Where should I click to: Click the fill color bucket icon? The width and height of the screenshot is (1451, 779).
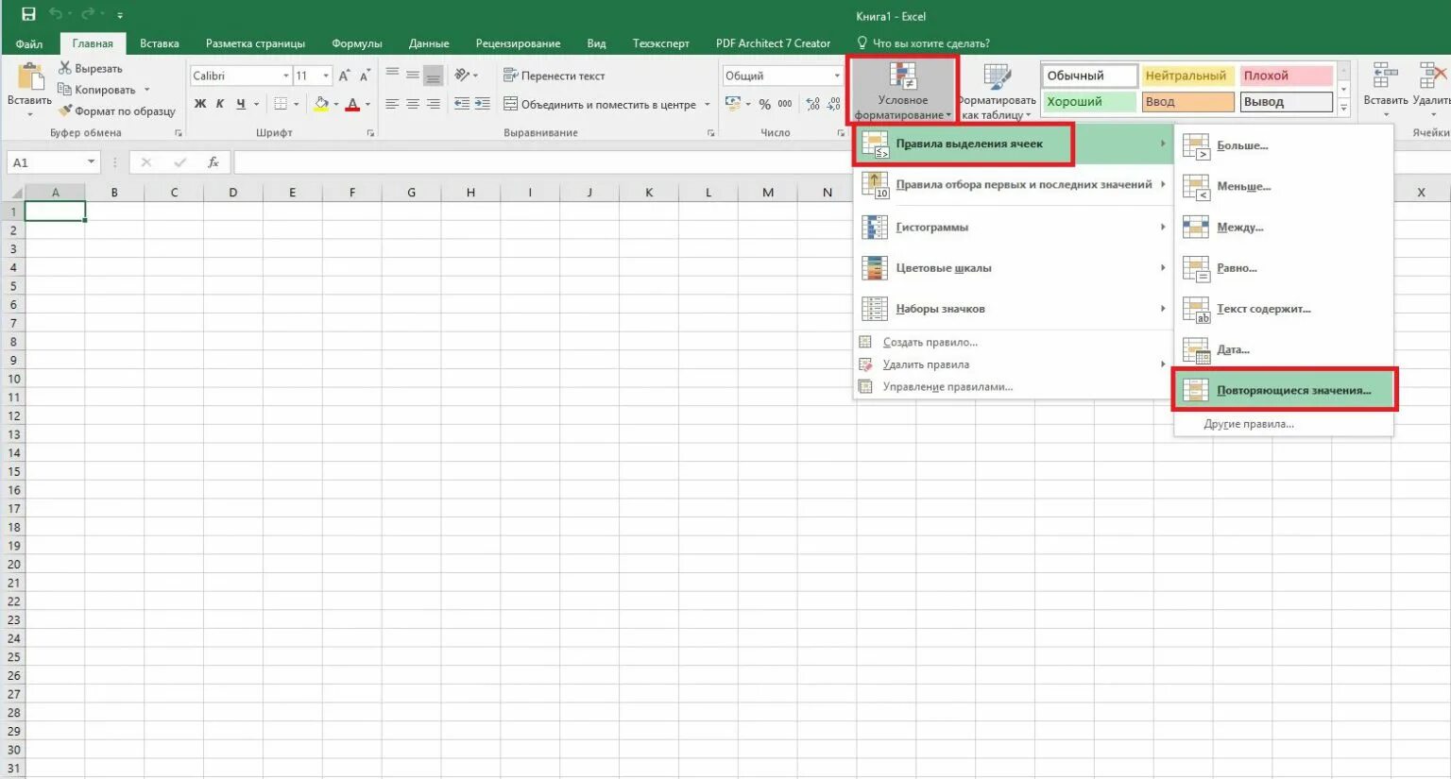pyautogui.click(x=321, y=104)
